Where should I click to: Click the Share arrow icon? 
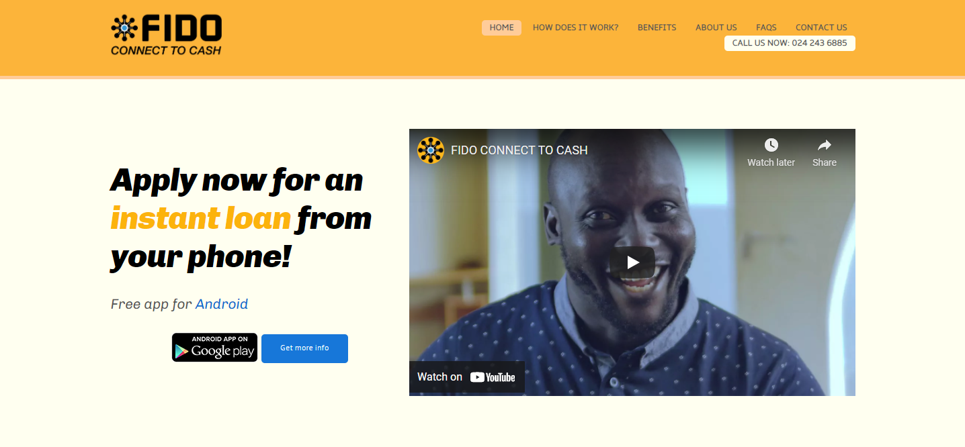click(825, 145)
